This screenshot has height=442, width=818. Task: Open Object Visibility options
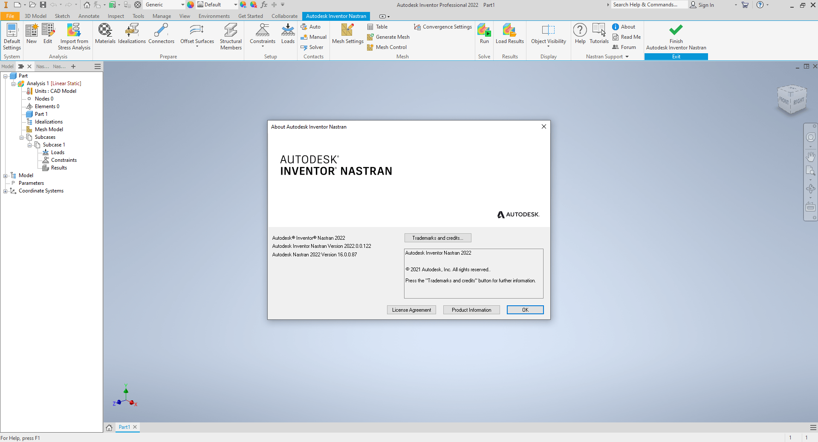(549, 35)
